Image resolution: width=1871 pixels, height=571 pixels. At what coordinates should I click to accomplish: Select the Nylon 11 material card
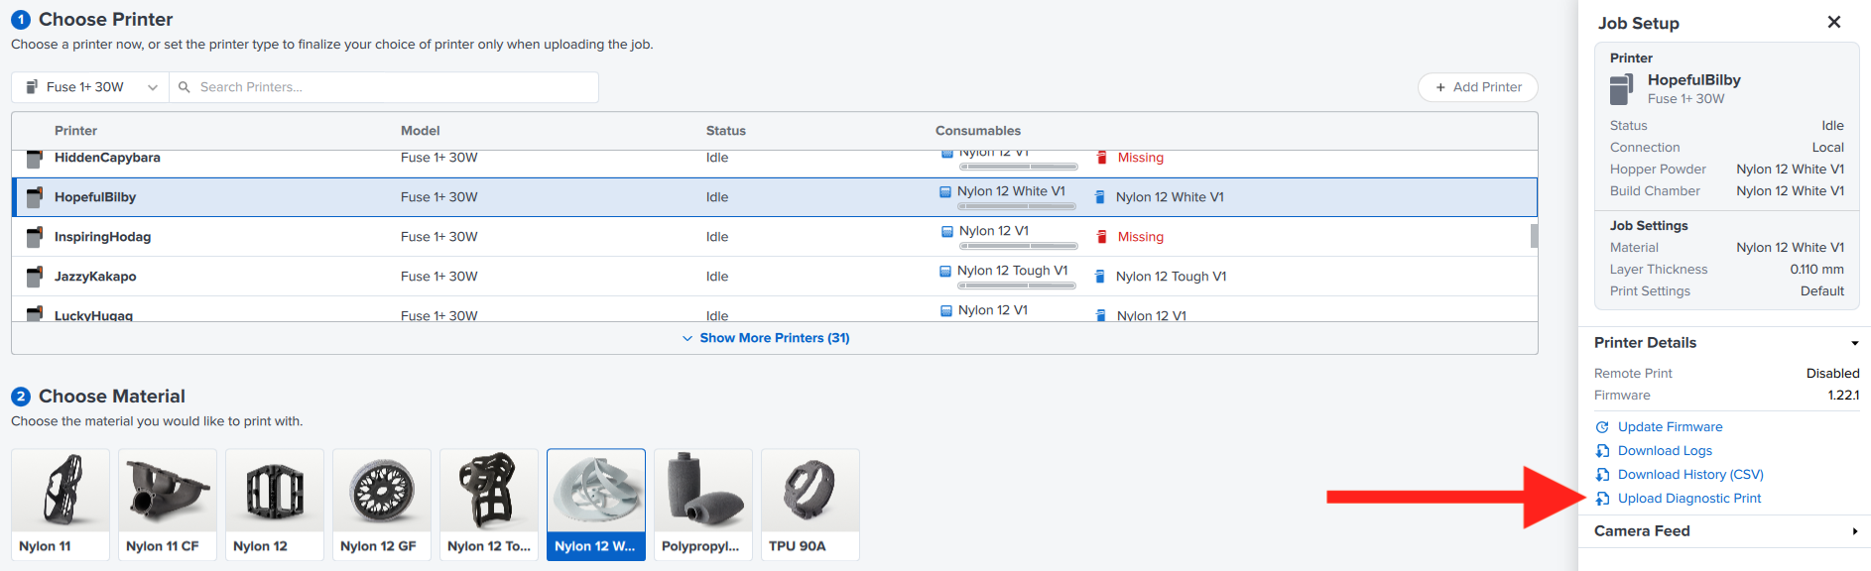click(x=61, y=505)
